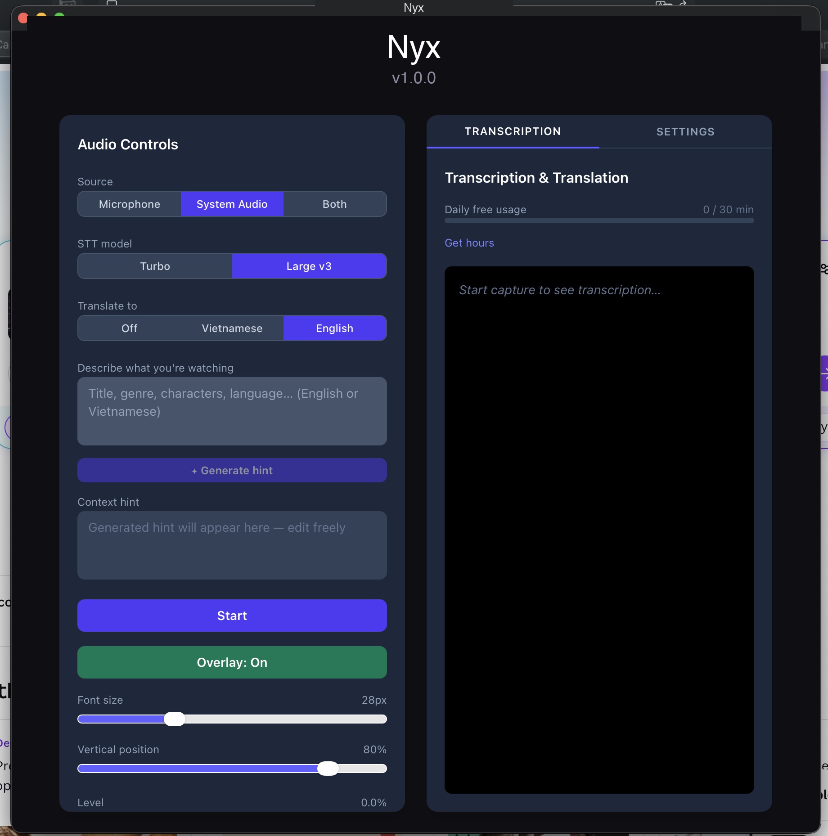Image resolution: width=828 pixels, height=836 pixels.
Task: Click the daily free usage progress bar
Action: click(x=598, y=220)
